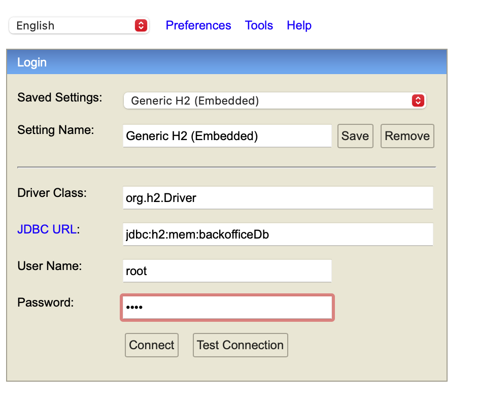Image resolution: width=477 pixels, height=404 pixels.
Task: Click the User Name field containing root
Action: click(x=227, y=271)
